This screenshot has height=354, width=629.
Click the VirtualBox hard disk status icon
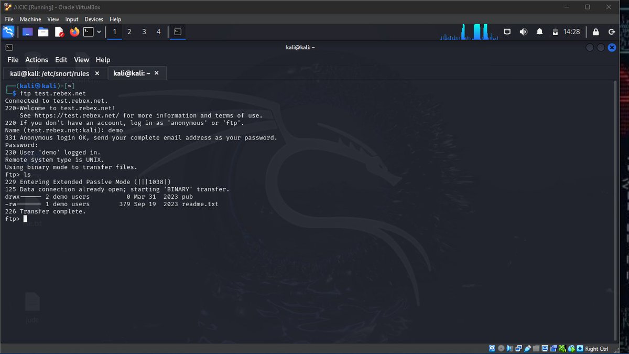tap(492, 348)
